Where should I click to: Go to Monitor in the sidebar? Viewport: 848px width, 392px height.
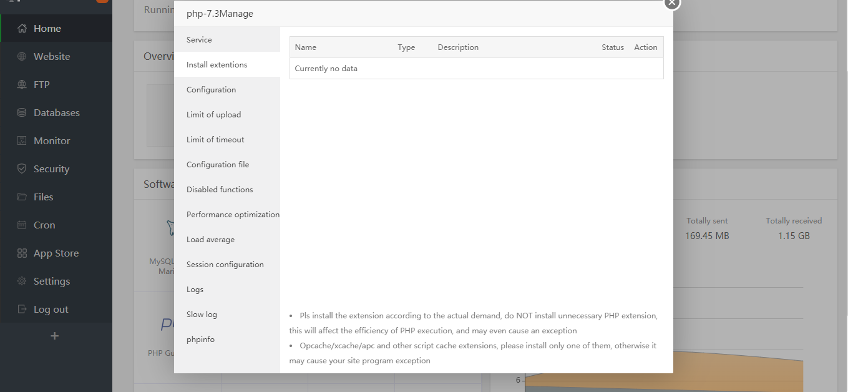52,140
